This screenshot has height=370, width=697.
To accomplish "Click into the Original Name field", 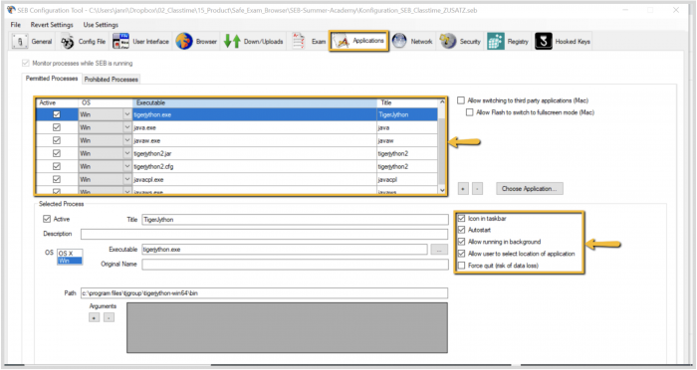I will click(x=295, y=265).
